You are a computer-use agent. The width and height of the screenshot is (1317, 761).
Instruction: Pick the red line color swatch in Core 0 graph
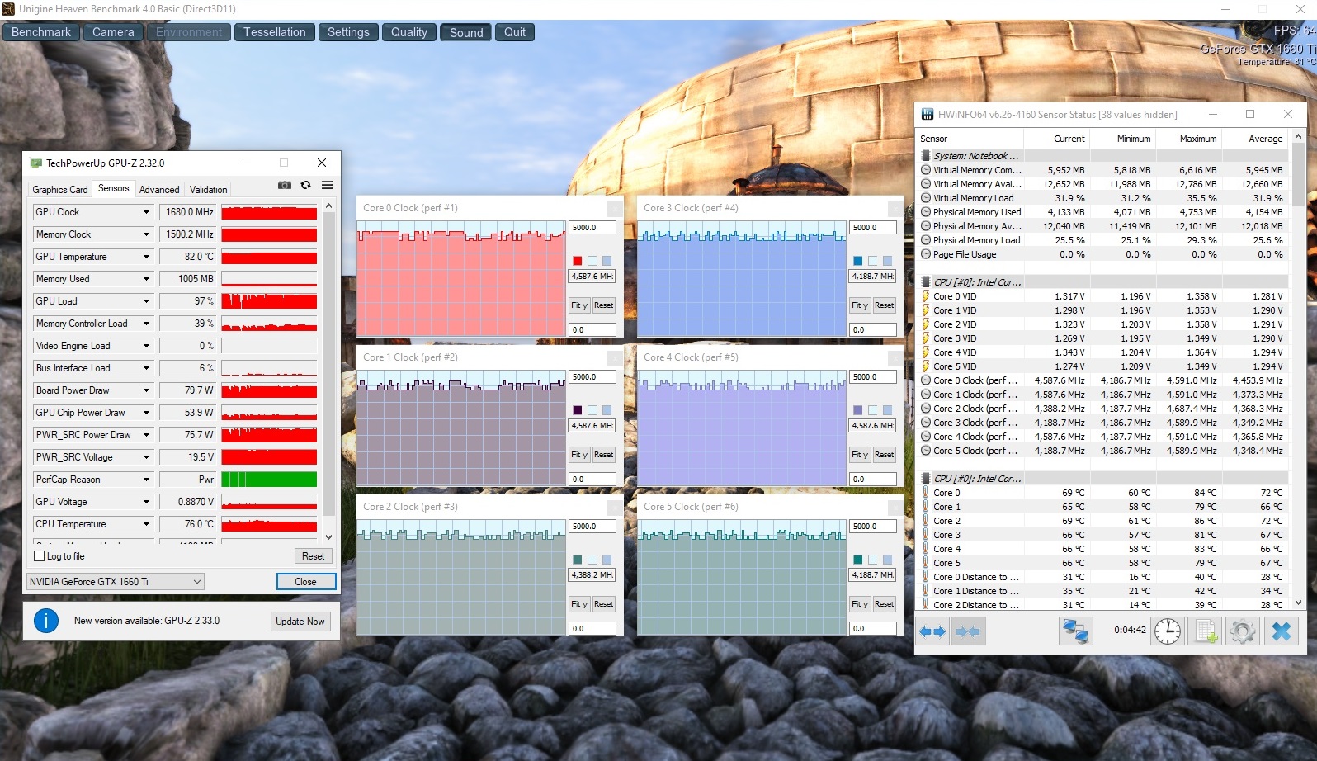[x=578, y=261]
